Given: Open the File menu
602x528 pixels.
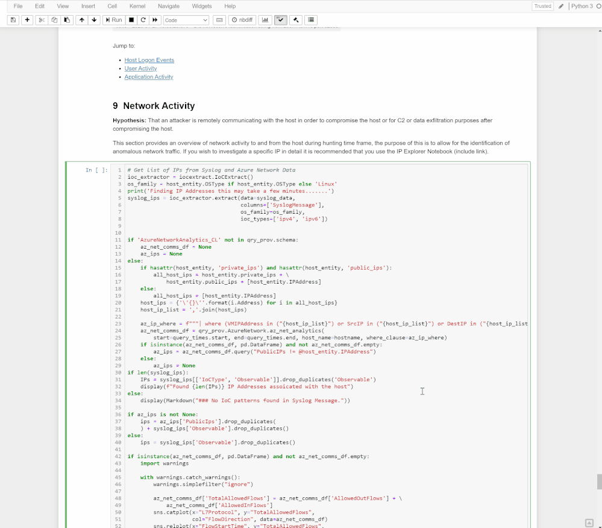Looking at the screenshot, I should 18,6.
